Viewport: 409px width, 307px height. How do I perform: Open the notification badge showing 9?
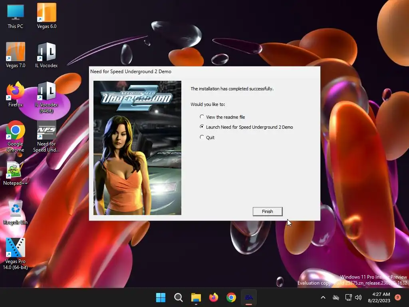398,297
